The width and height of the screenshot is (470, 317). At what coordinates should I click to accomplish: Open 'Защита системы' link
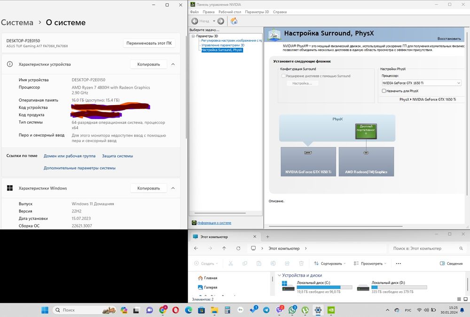coord(117,156)
